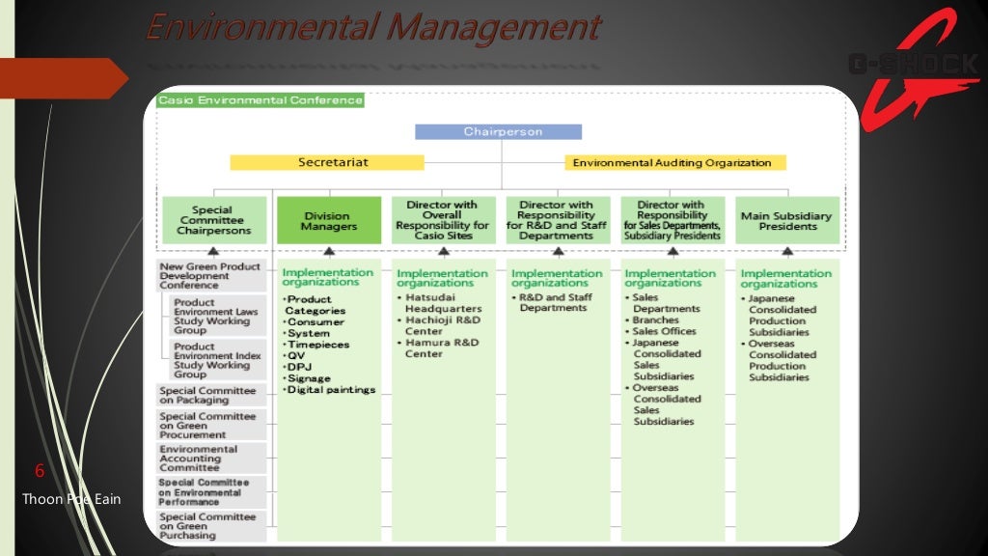988x556 pixels.
Task: Click the Chairperson box
Action: click(499, 131)
